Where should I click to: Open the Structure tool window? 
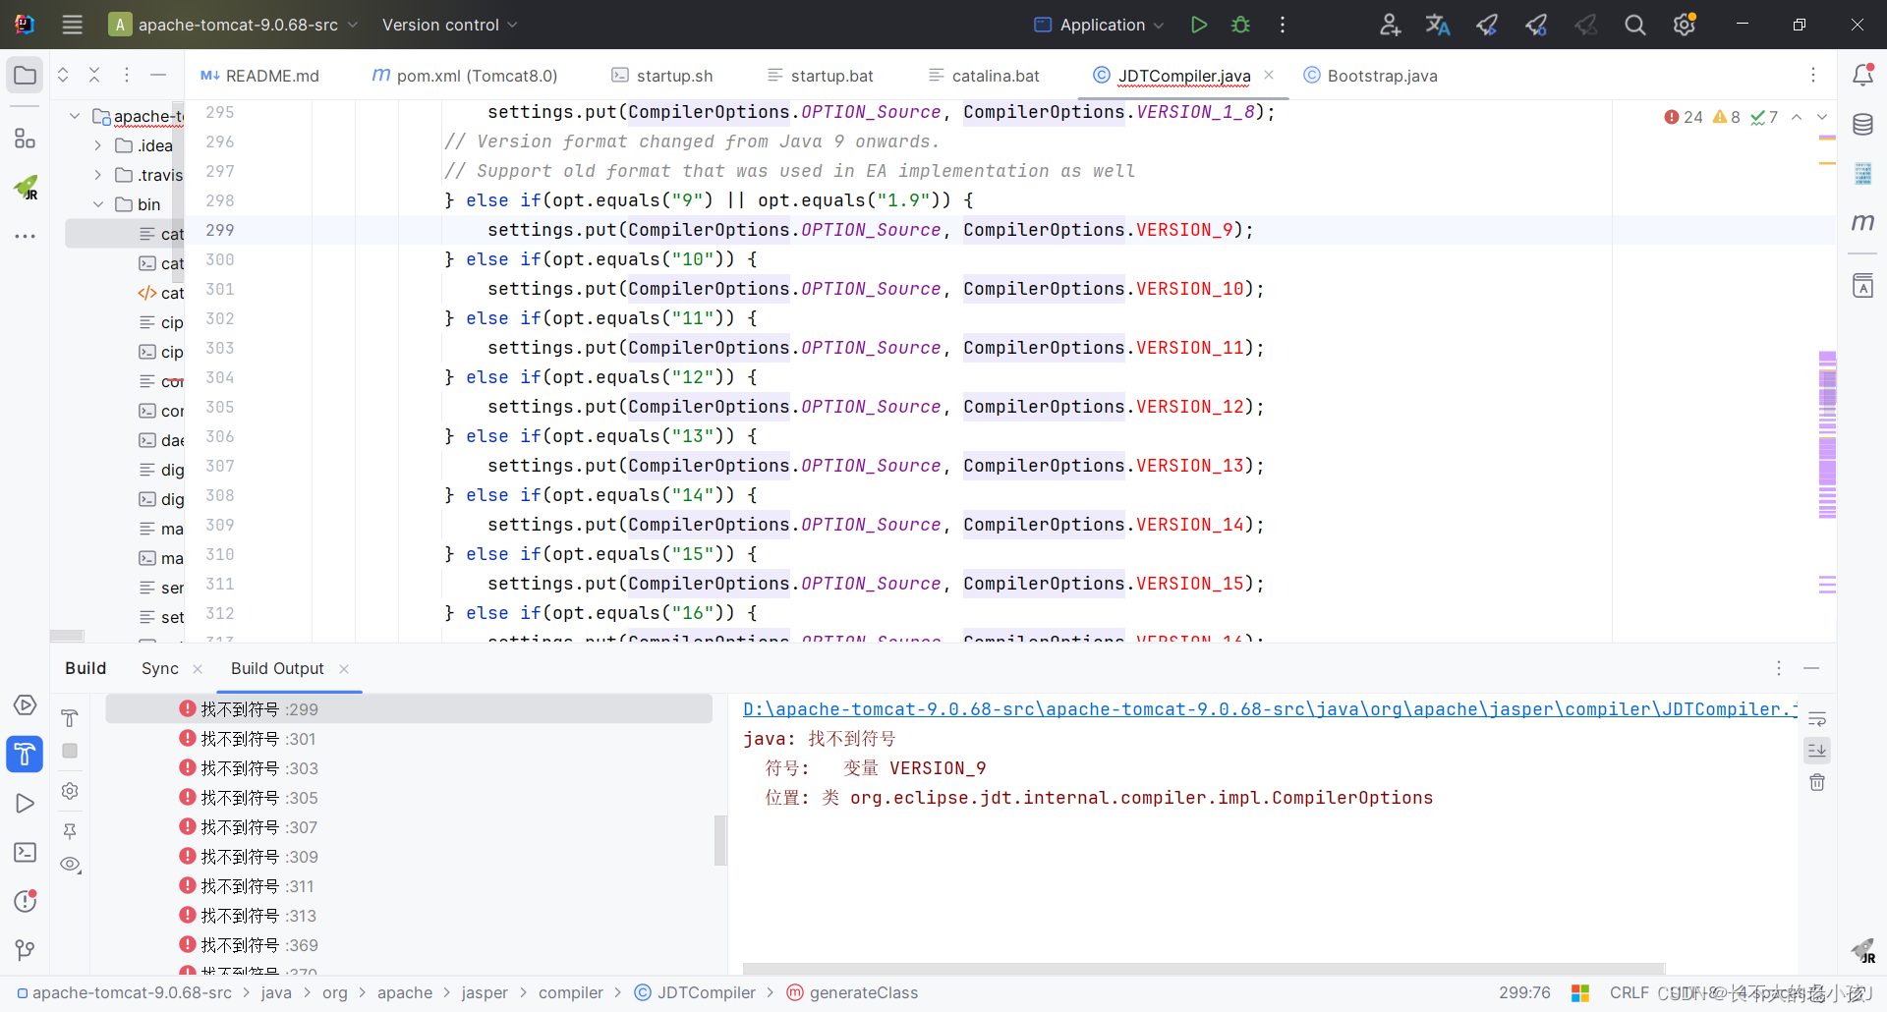(x=25, y=139)
